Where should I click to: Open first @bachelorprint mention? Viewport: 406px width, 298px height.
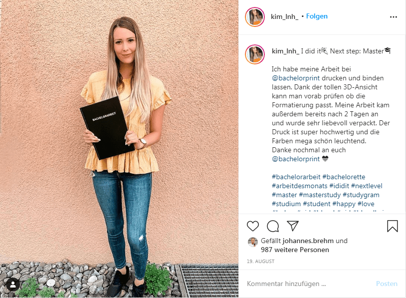296,78
